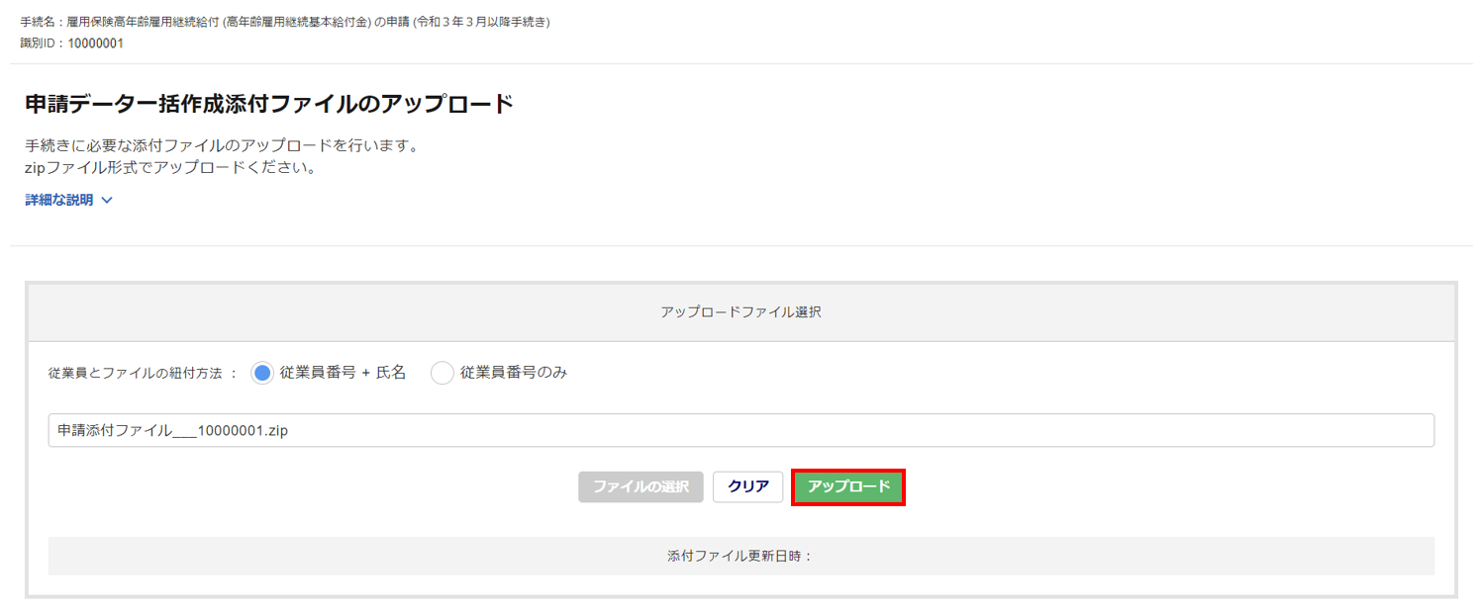Click the 識別ID：10000001 text
The height and width of the screenshot is (611, 1479).
click(x=71, y=44)
